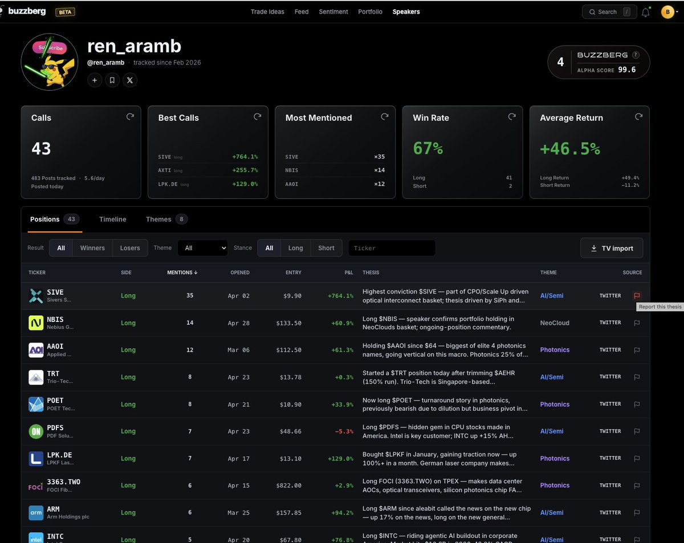
Task: Flag the NBIS thesis row
Action: coord(637,323)
